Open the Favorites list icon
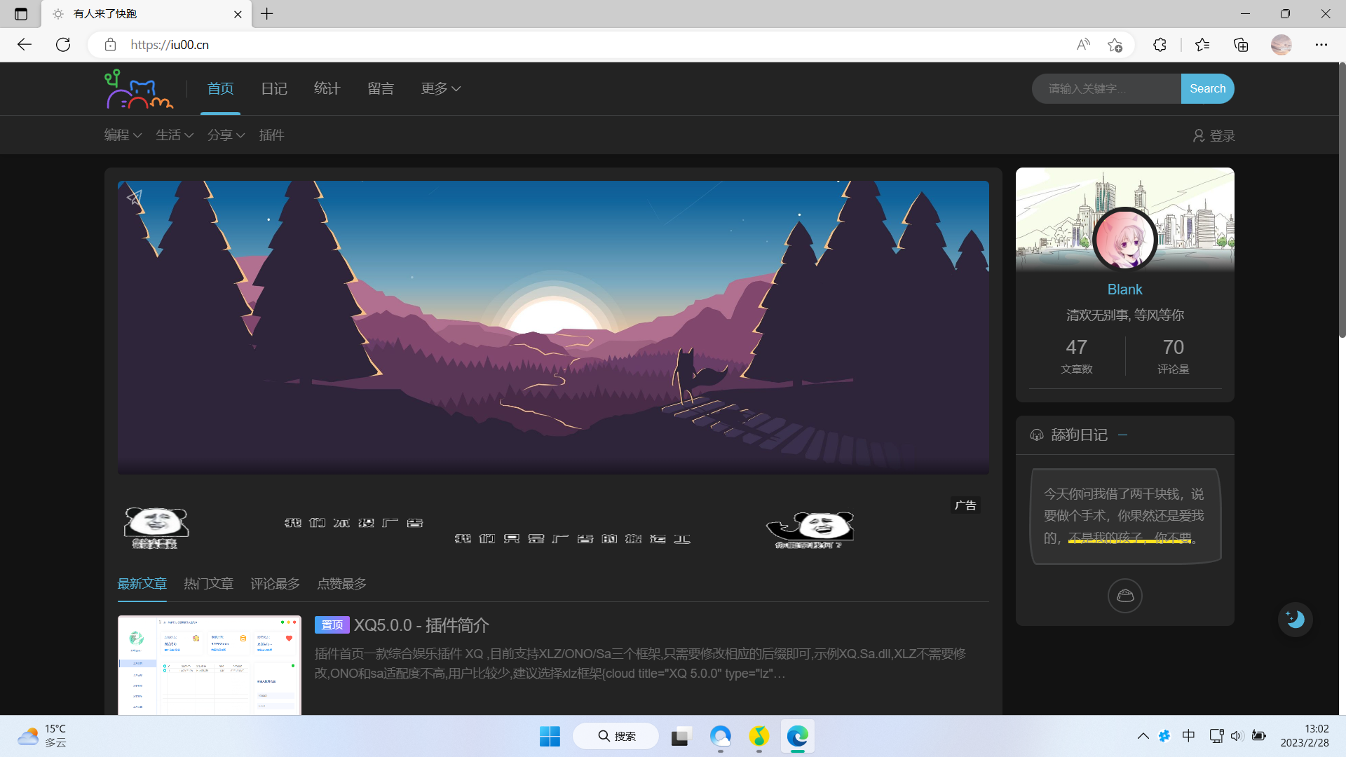This screenshot has width=1346, height=757. coord(1202,45)
